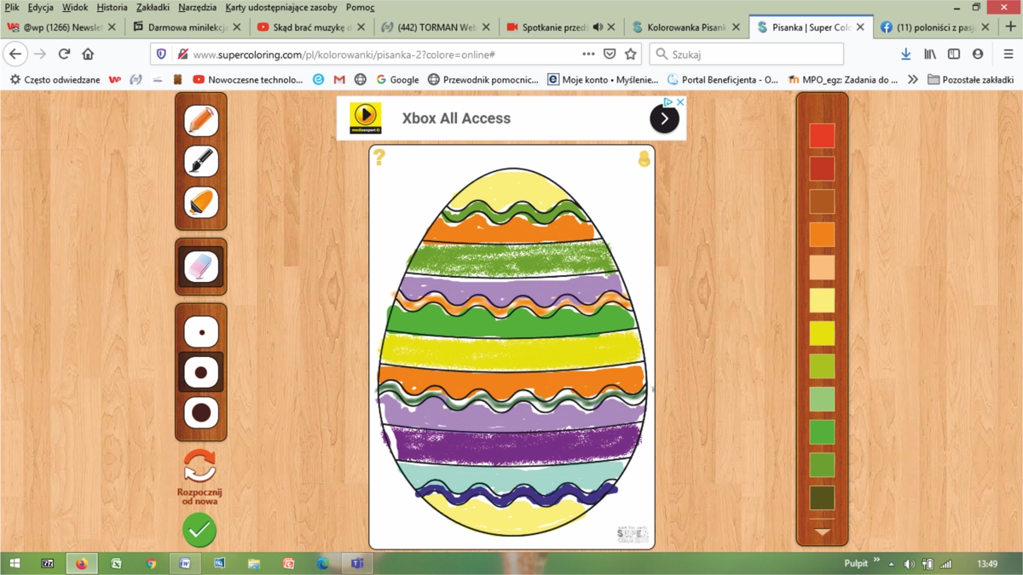Screen dimensions: 1023x575
Task: Open the Windows Start menu
Action: pos(14,563)
